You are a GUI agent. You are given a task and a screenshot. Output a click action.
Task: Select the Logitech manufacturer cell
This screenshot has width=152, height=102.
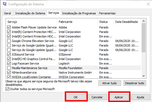(64, 63)
